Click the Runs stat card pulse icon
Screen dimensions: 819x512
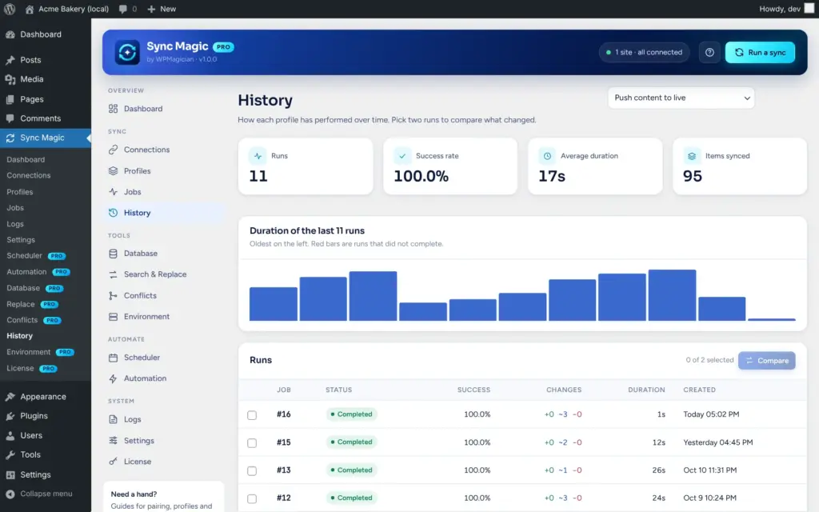(258, 156)
